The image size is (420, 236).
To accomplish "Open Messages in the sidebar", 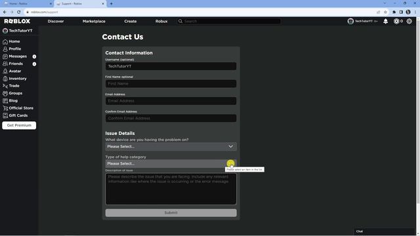I will click(18, 56).
